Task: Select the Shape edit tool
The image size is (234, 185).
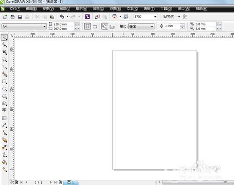Action: pos(4,45)
